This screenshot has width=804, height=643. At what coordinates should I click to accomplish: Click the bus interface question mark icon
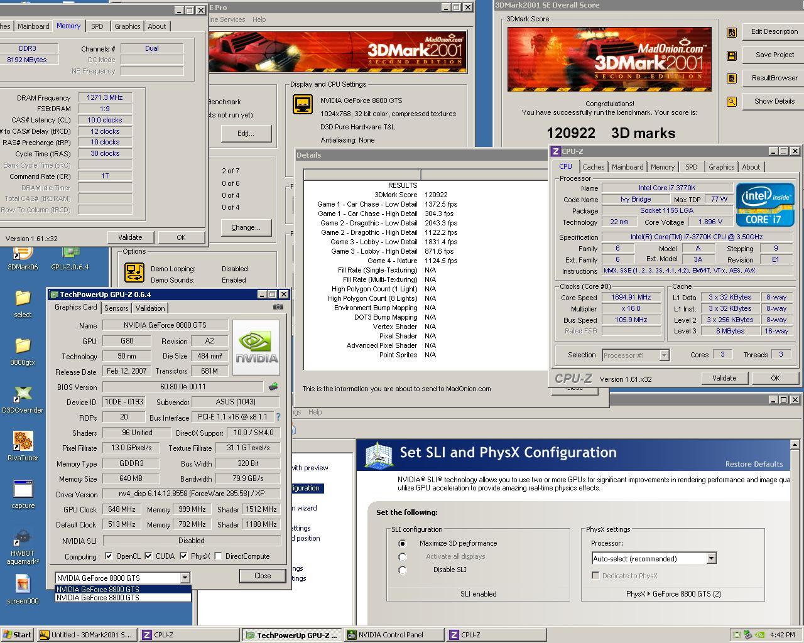(278, 417)
